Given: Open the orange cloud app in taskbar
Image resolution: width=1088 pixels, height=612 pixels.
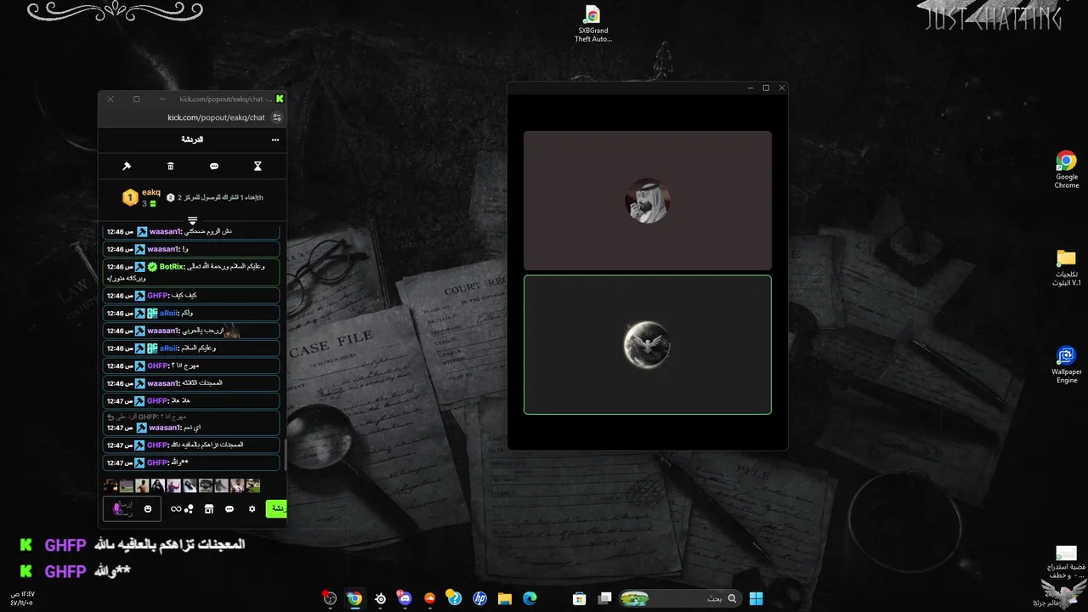Looking at the screenshot, I should click(429, 598).
